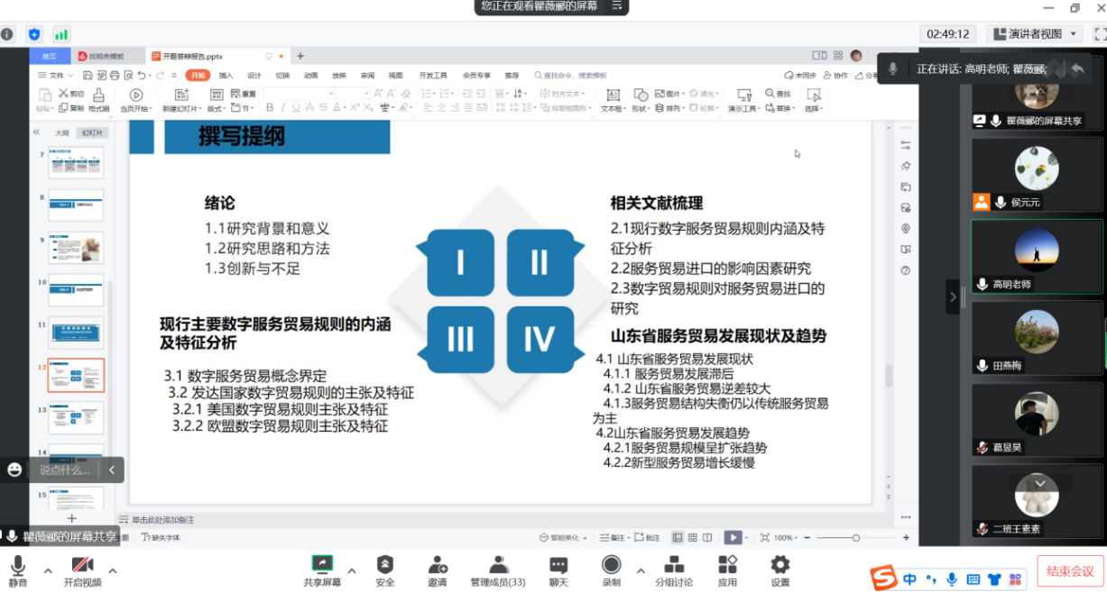Click the network signal strength icon
Viewport: 1107px width, 592px height.
coord(61,34)
